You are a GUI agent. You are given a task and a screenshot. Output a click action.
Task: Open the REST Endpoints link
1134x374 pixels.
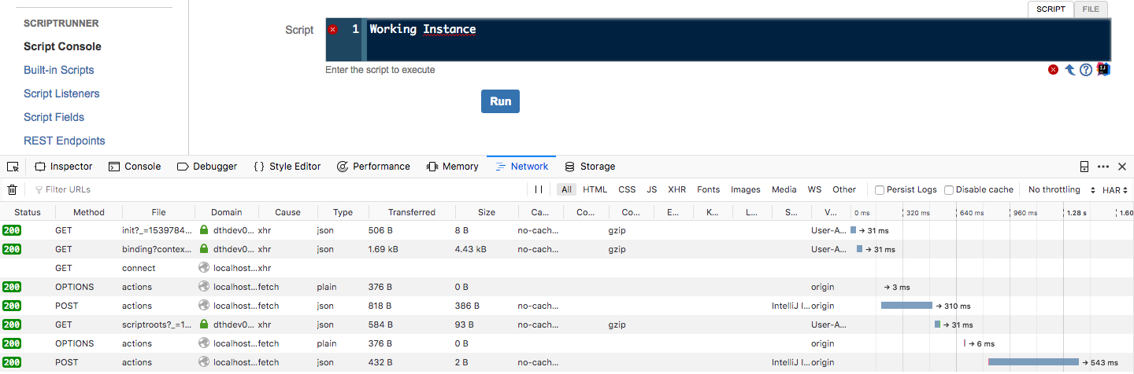tap(65, 141)
